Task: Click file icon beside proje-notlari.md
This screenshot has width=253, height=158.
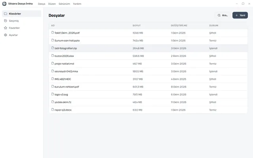Action: 53,63
